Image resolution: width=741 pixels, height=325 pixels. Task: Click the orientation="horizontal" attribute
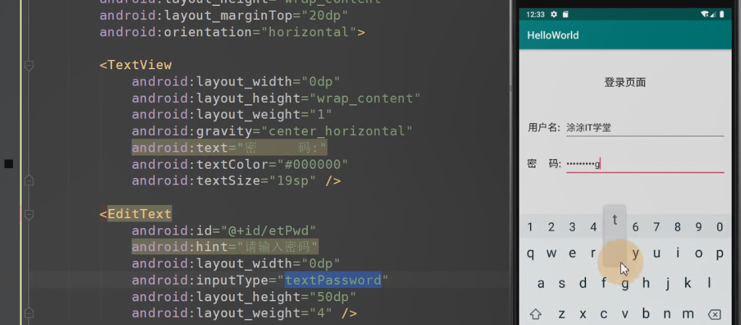pyautogui.click(x=228, y=32)
